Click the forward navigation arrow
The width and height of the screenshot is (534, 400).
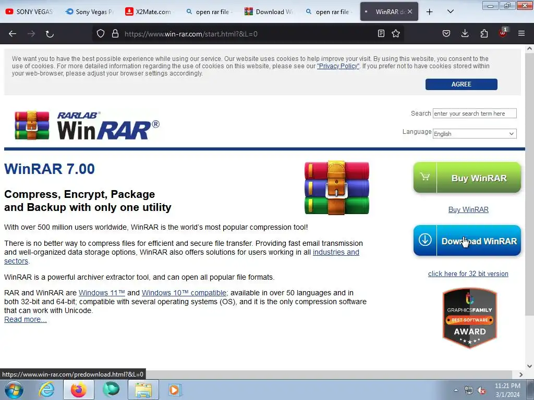(31, 34)
